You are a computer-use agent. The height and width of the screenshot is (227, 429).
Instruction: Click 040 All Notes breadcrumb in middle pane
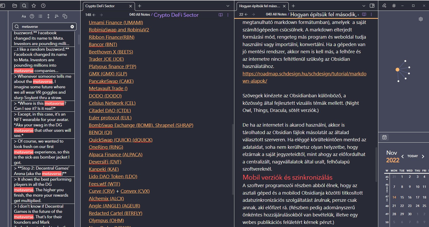[x=140, y=15]
